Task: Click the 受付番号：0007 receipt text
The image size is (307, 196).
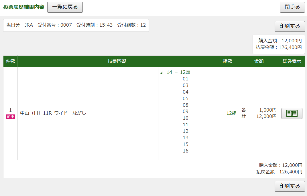Action: [x=55, y=25]
